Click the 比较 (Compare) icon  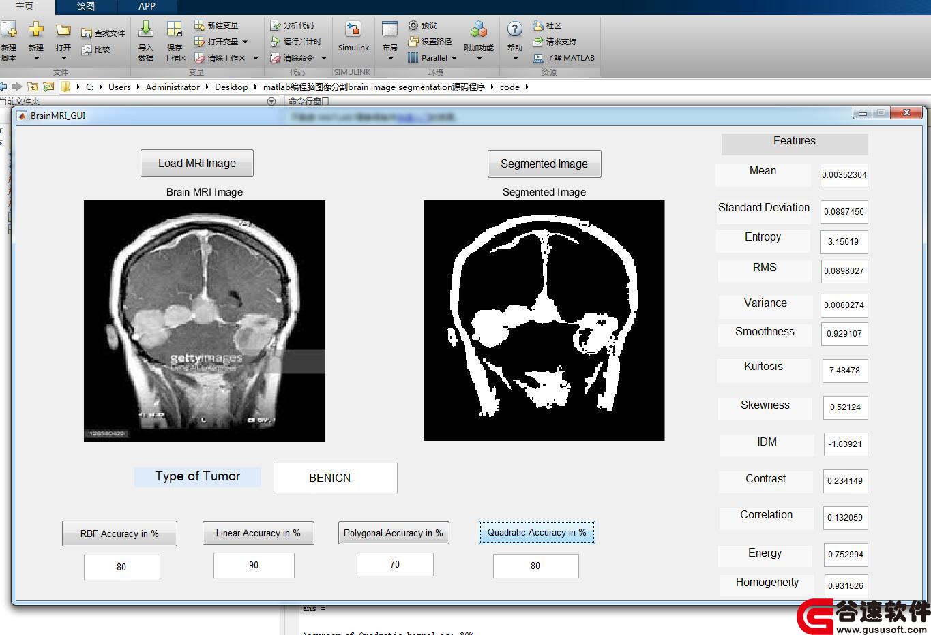point(87,50)
